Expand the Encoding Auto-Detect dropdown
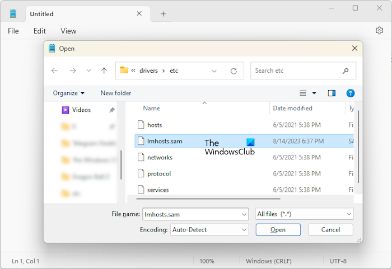Image resolution: width=392 pixels, height=269 pixels. 244,229
